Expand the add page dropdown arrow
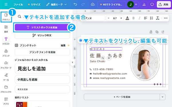 163,97
